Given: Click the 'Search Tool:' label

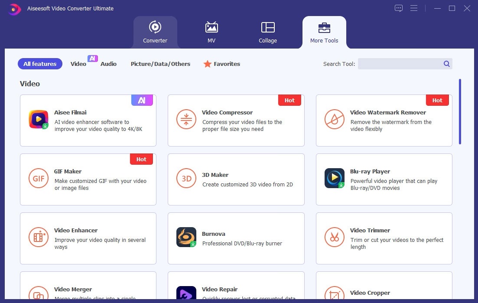Looking at the screenshot, I should [339, 64].
